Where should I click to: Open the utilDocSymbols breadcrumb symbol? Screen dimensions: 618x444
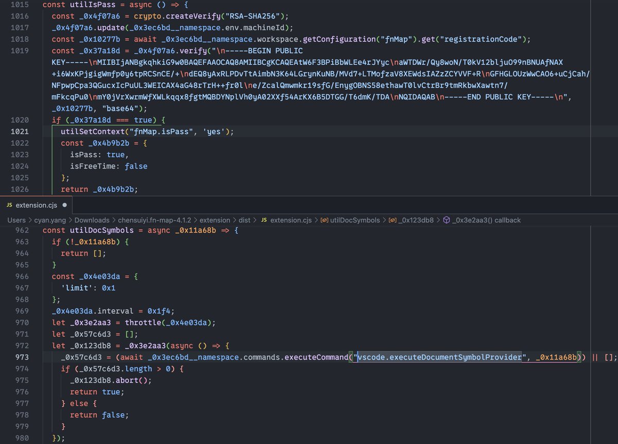coord(355,220)
